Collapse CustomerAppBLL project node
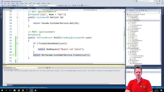 coord(127,16)
